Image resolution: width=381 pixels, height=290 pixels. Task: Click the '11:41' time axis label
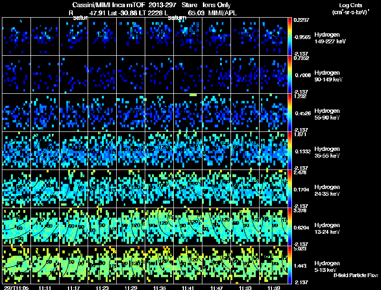[x=188, y=288]
